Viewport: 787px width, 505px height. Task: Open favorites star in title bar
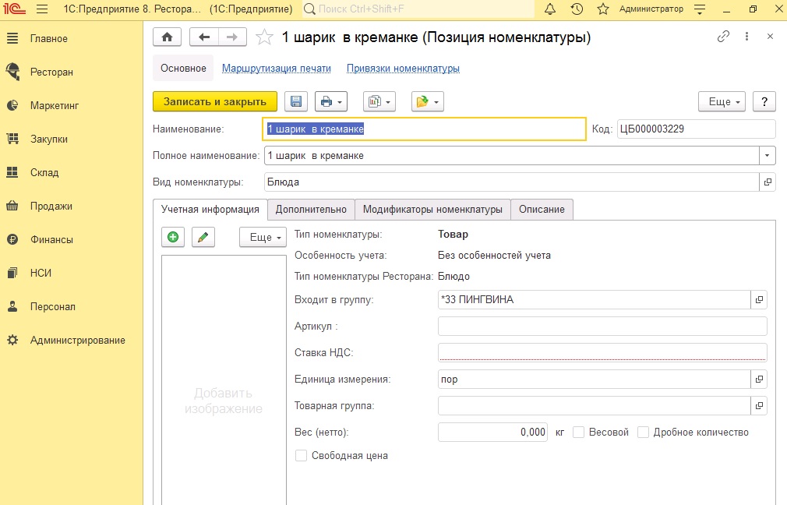603,9
